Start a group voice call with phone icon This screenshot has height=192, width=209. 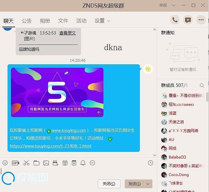pos(175,20)
